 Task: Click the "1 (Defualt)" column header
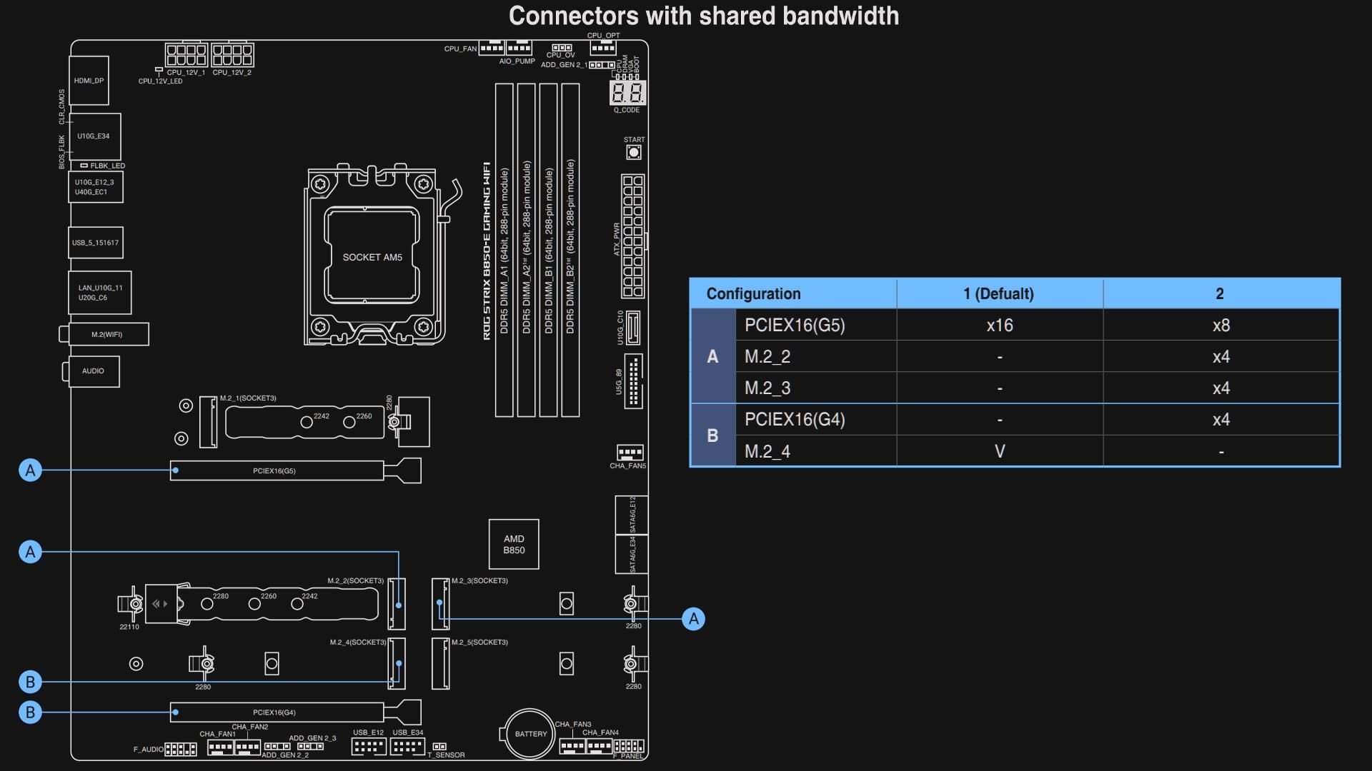(x=999, y=293)
